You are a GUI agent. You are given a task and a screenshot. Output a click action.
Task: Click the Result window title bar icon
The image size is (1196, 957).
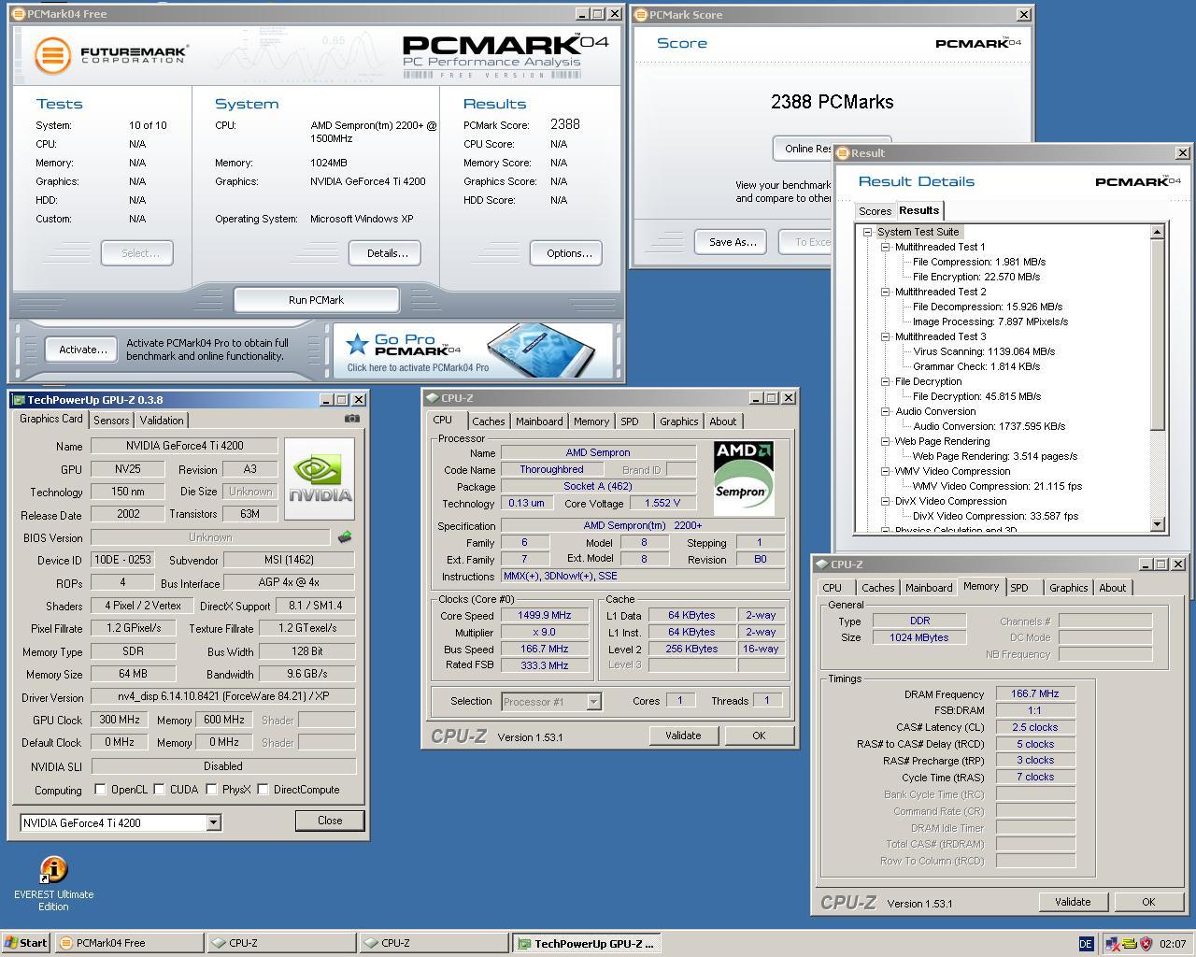click(x=842, y=153)
